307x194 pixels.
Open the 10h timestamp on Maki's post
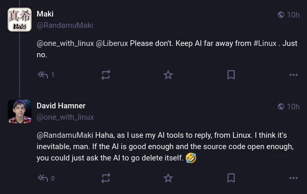293,15
